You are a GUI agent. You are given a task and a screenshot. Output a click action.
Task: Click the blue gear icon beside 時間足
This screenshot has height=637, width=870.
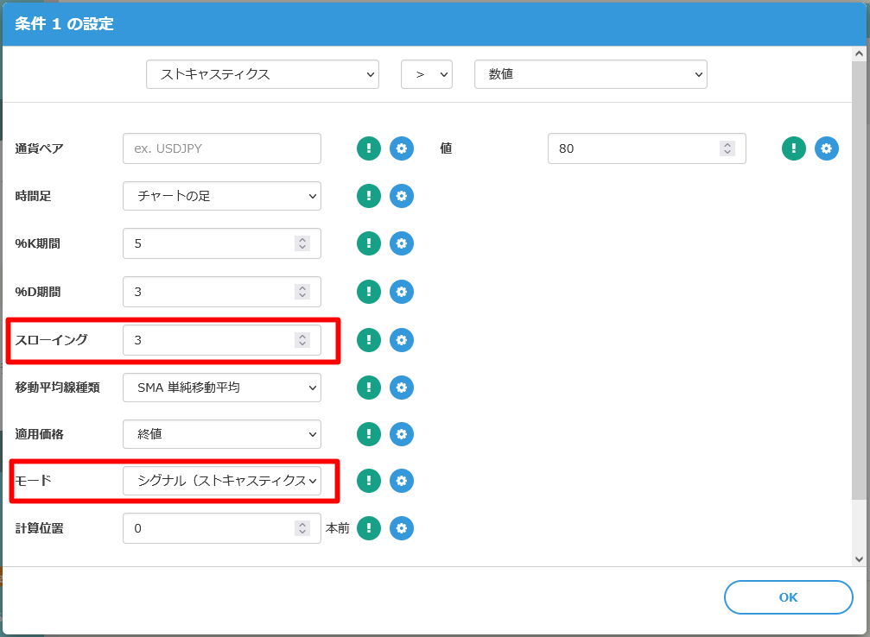pyautogui.click(x=401, y=196)
